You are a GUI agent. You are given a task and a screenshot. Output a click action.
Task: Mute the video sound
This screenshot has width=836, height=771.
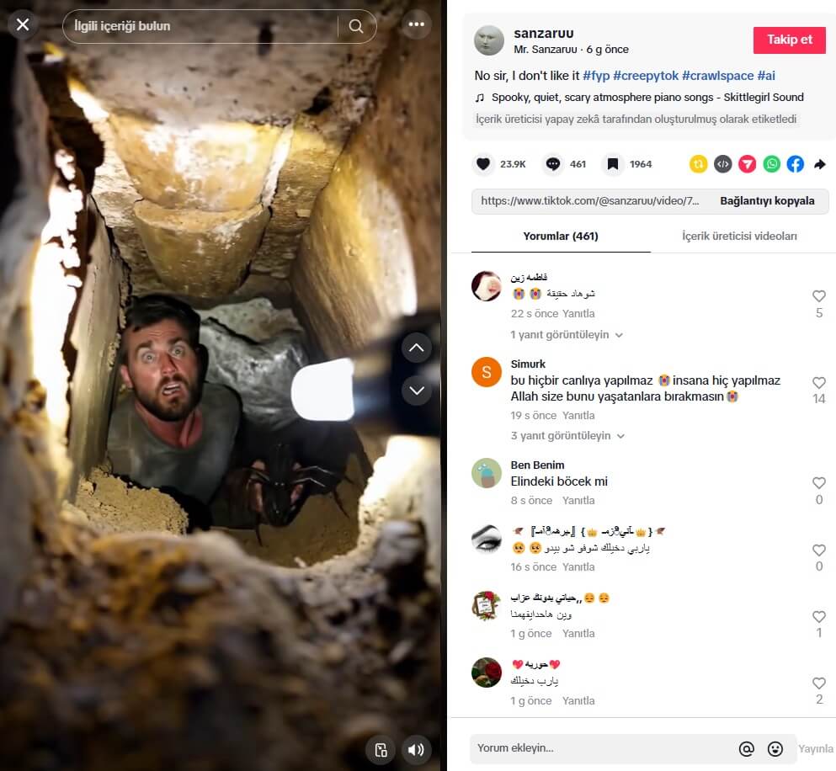coord(416,749)
